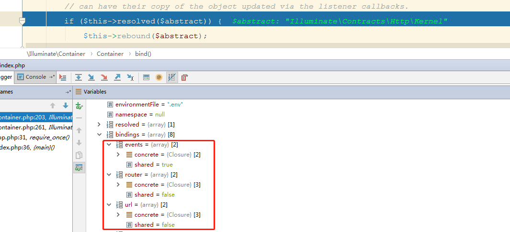510x232 pixels.
Task: Click the Step Out toolbar icon
Action: pos(117,77)
